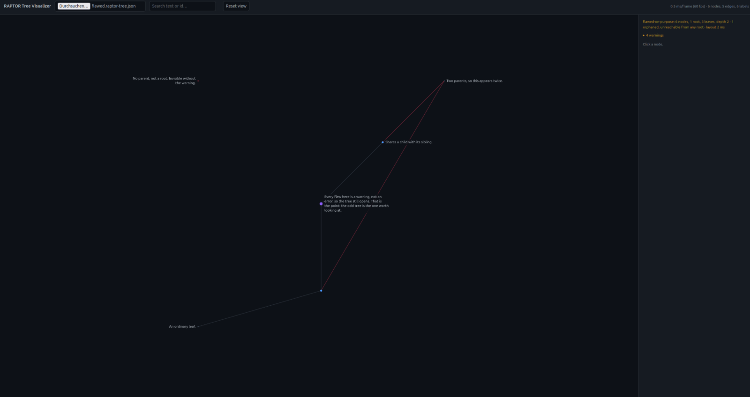Select the unlabeled blue node above the ordinary leaf
This screenshot has height=397, width=750.
click(x=321, y=291)
